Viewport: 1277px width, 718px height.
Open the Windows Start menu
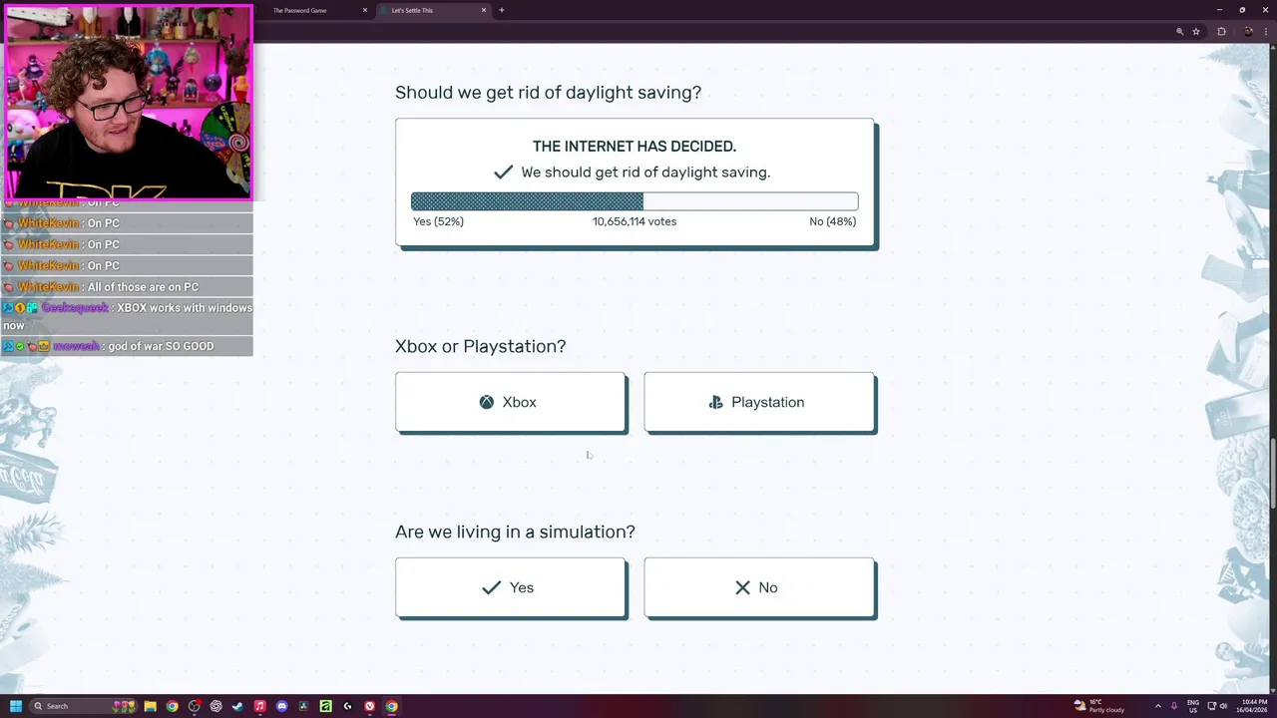point(15,706)
